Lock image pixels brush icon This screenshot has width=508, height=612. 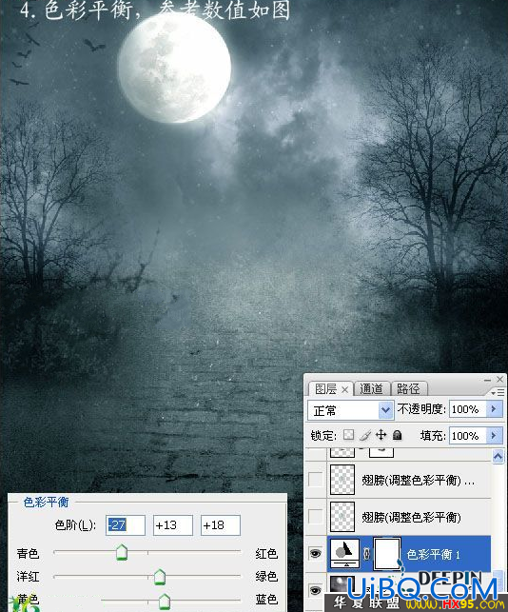364,435
